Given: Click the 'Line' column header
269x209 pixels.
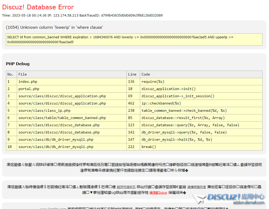Looking at the screenshot, I should point(132,74).
